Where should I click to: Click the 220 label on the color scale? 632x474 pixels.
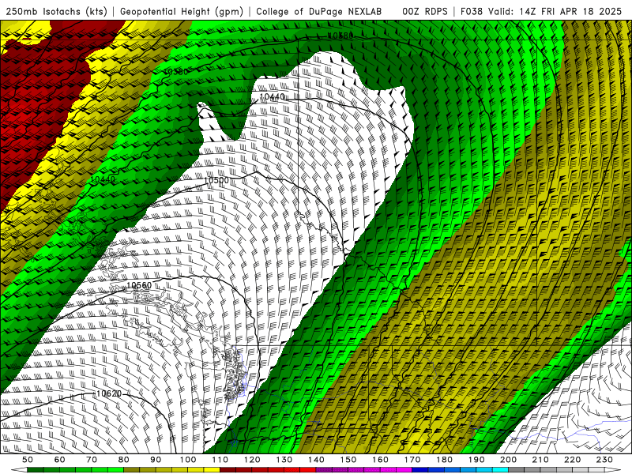[572, 460]
